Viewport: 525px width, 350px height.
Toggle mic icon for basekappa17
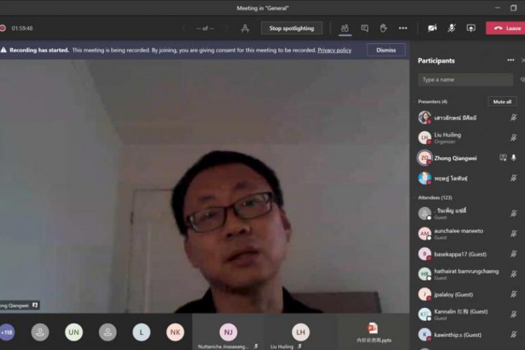coord(514,254)
